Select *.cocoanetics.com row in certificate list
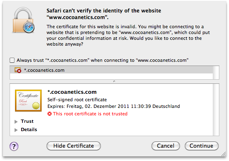 (x=111, y=70)
